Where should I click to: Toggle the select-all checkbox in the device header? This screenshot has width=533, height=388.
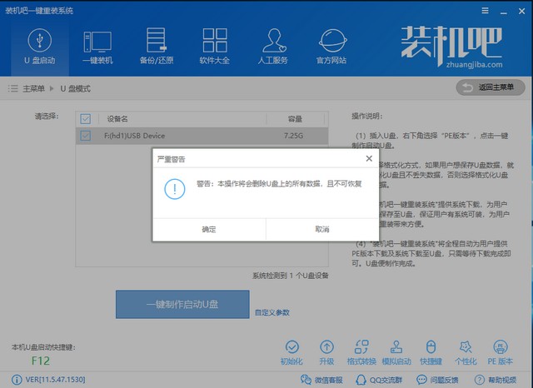85,118
